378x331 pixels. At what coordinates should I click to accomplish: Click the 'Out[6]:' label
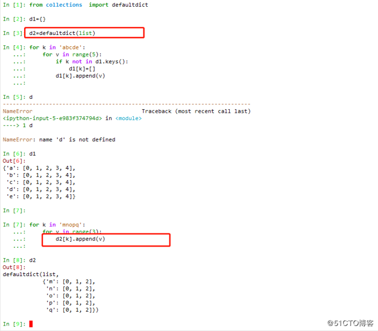[x=14, y=161]
